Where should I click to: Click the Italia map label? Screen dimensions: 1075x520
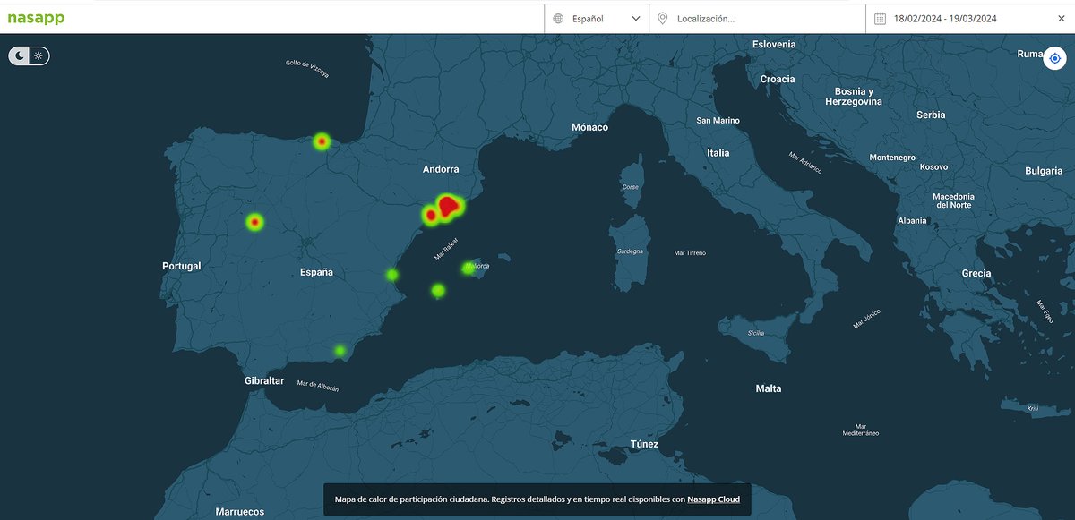(x=718, y=153)
